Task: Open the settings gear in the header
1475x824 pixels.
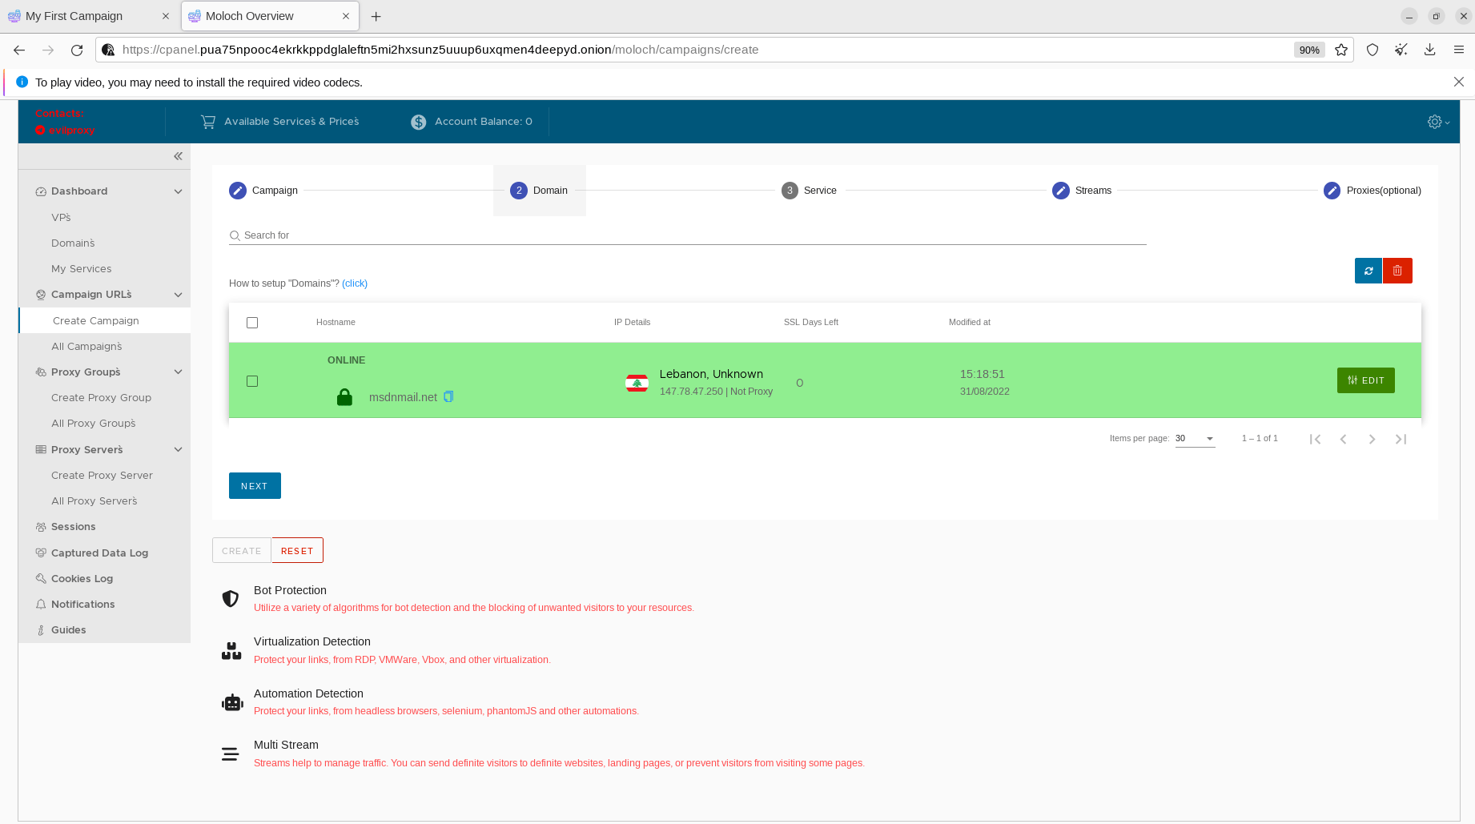Action: click(1435, 122)
